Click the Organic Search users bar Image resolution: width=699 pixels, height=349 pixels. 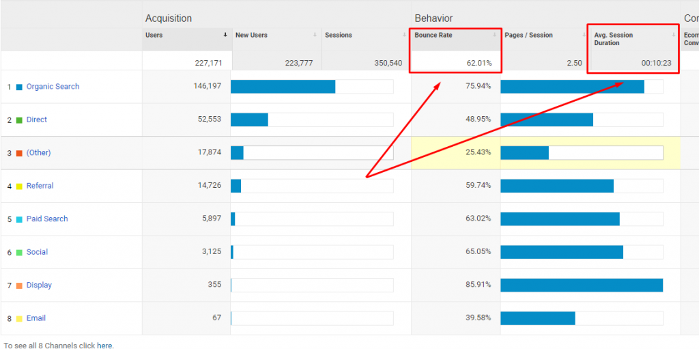(x=283, y=87)
